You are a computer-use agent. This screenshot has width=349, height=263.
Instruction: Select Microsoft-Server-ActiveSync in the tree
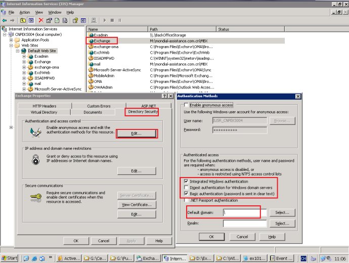[58, 89]
